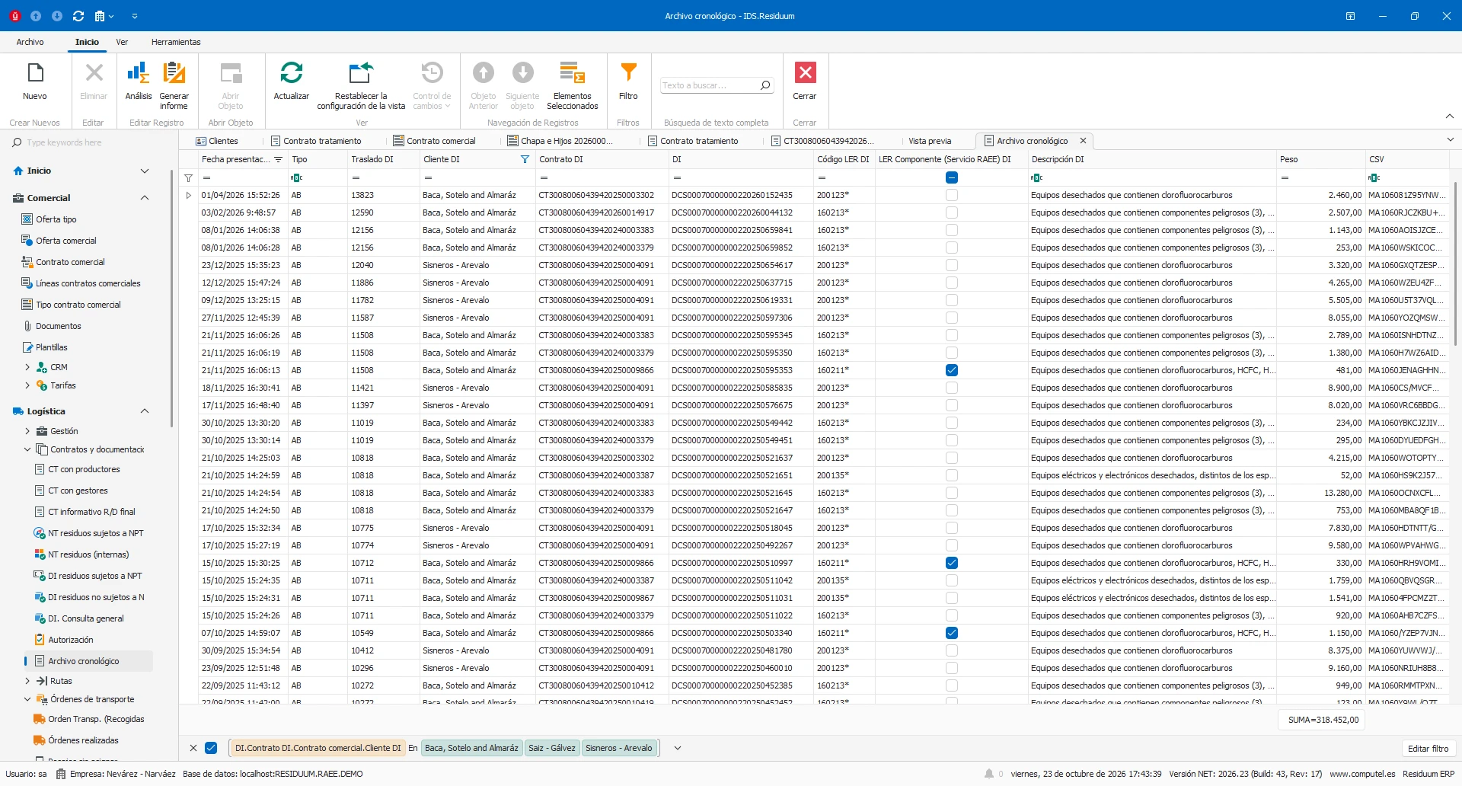Open the Análisis chart tool
This screenshot has width=1462, height=786.
(138, 73)
